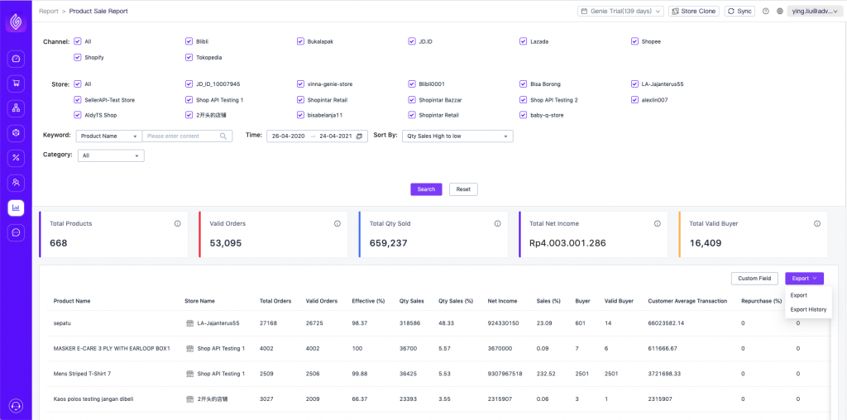Click the sepatu product name

click(63, 323)
